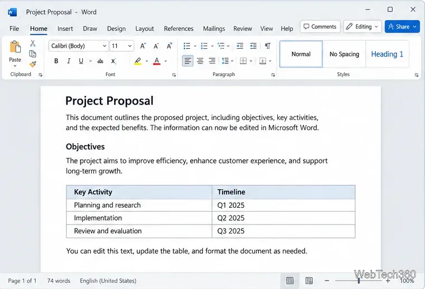Click the line spacing icon

225,61
